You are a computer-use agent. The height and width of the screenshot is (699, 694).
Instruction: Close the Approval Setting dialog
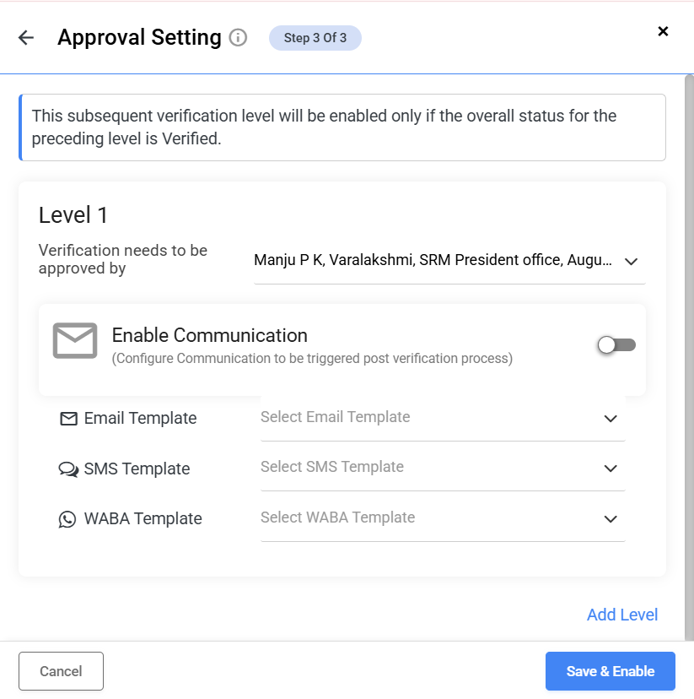pyautogui.click(x=663, y=31)
